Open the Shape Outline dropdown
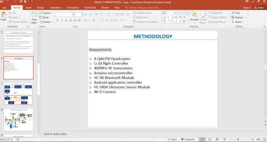The width and height of the screenshot is (267, 142). click(x=218, y=17)
